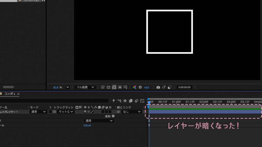Viewport: 262px width, 147px height.
Task: Click the composition mini-flowchart icon
Action: pyautogui.click(x=119, y=101)
